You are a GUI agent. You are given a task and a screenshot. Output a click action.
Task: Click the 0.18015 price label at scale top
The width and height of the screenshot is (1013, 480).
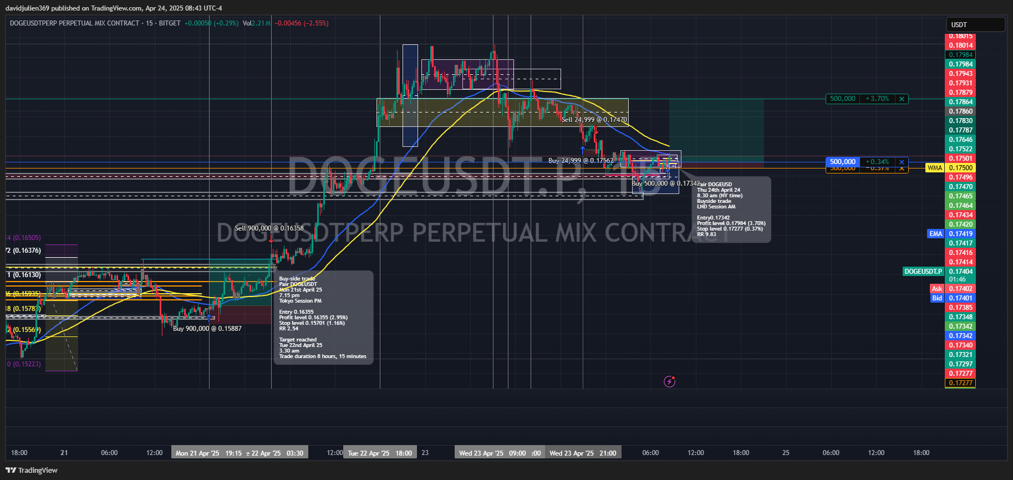[x=960, y=37]
